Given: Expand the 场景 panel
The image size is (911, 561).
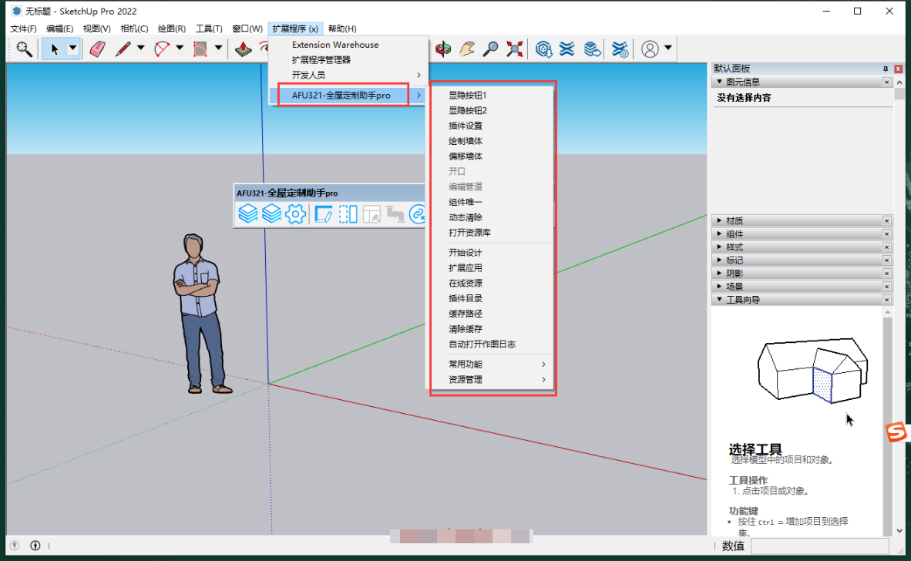Looking at the screenshot, I should point(719,287).
